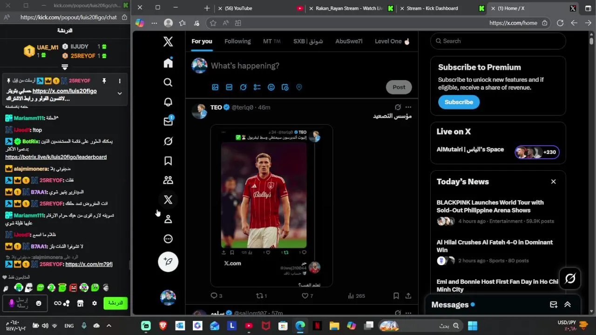The height and width of the screenshot is (335, 596).
Task: Open the X Home icon in sidebar
Action: (168, 63)
